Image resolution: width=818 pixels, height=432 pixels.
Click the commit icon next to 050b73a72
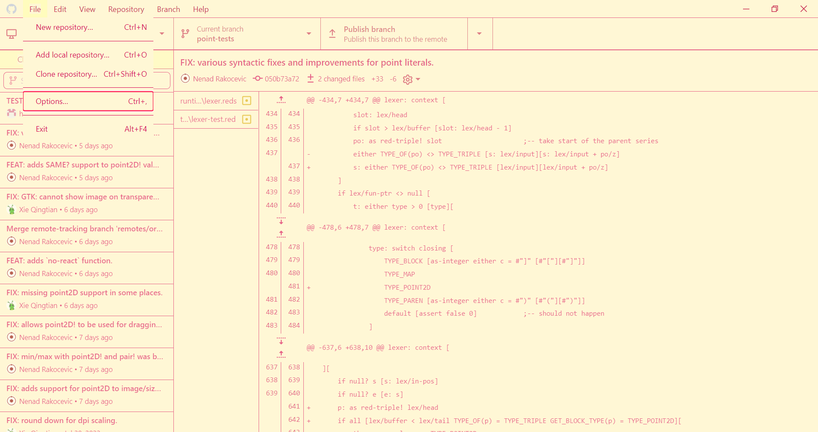(x=257, y=79)
